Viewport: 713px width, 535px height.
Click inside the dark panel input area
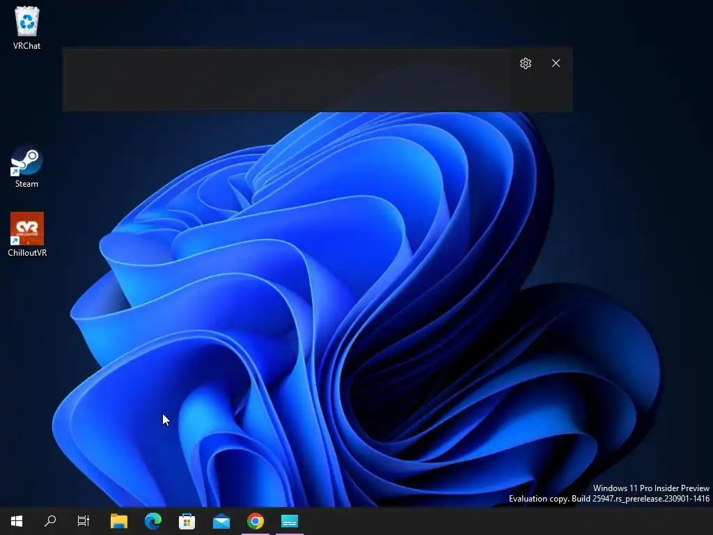[x=285, y=79]
